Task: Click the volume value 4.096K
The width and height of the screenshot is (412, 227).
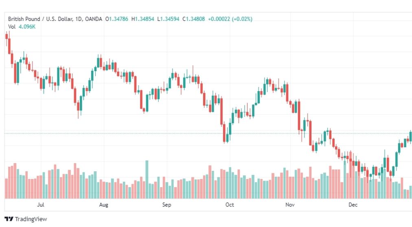Action: (x=27, y=27)
